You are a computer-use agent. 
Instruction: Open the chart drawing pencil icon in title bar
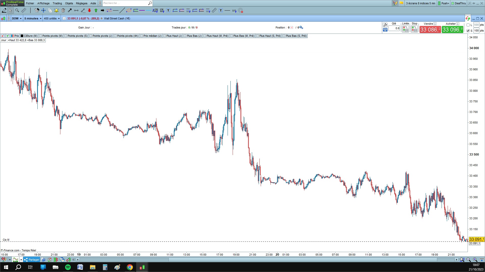click(x=395, y=3)
